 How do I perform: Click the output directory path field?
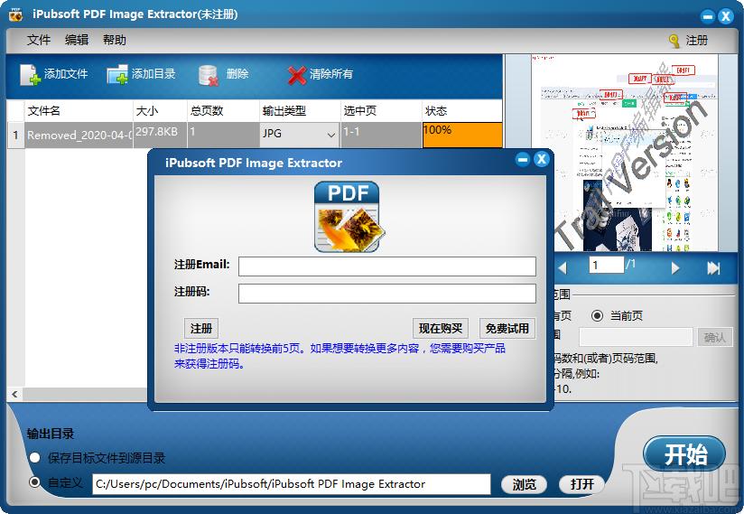(x=292, y=484)
